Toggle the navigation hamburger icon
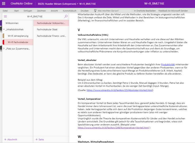195x143 pixels. 6,16
